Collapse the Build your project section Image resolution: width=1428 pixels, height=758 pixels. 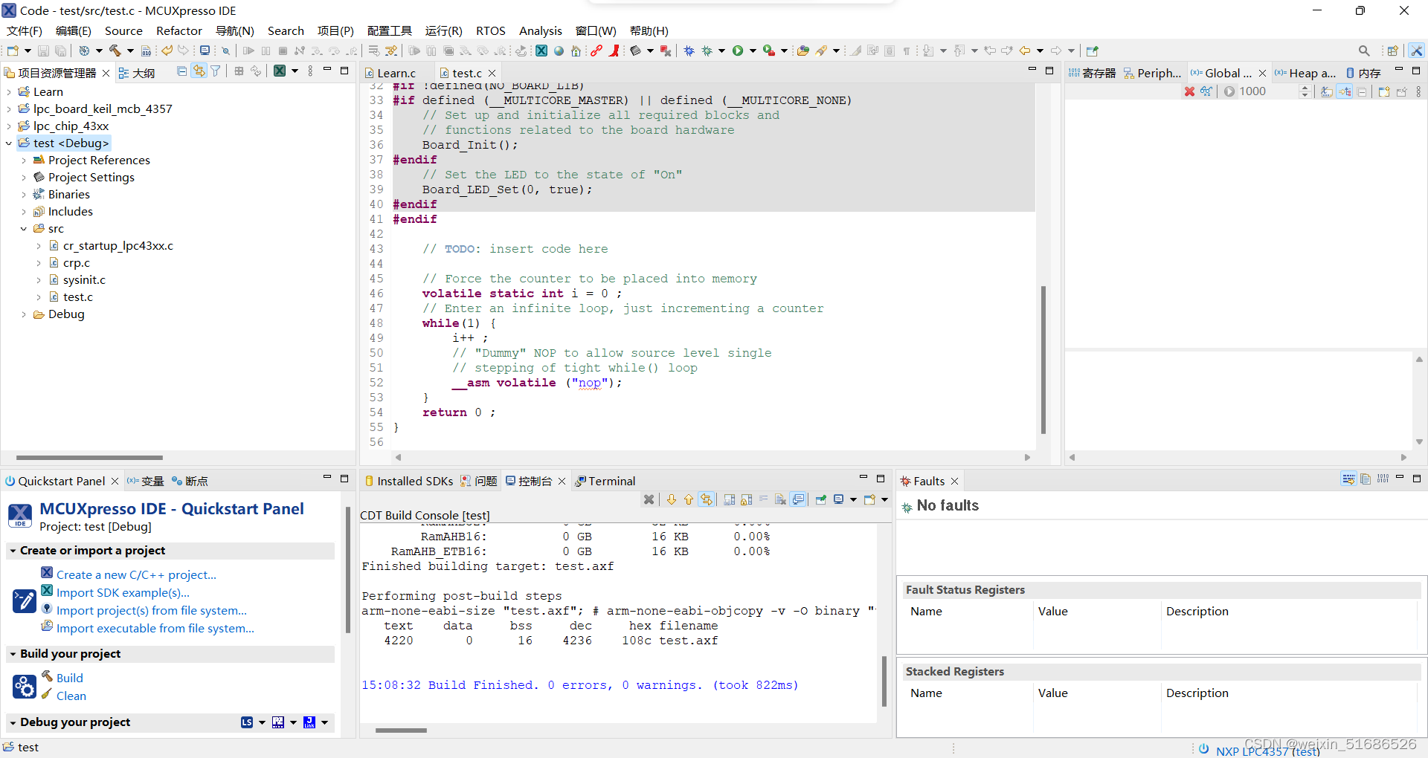[x=13, y=654]
